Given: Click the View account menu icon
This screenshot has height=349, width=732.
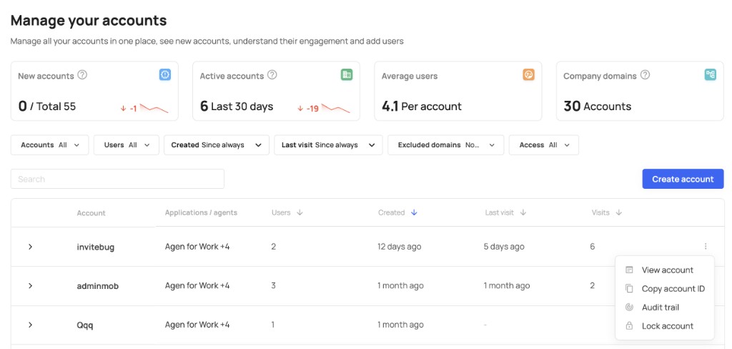Looking at the screenshot, I should (x=629, y=270).
